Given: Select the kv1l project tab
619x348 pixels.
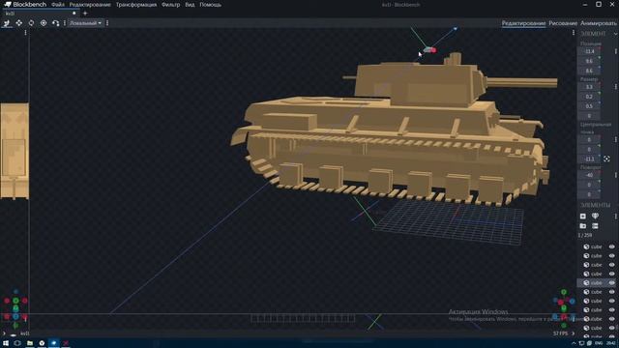Looking at the screenshot, I should (x=40, y=13).
